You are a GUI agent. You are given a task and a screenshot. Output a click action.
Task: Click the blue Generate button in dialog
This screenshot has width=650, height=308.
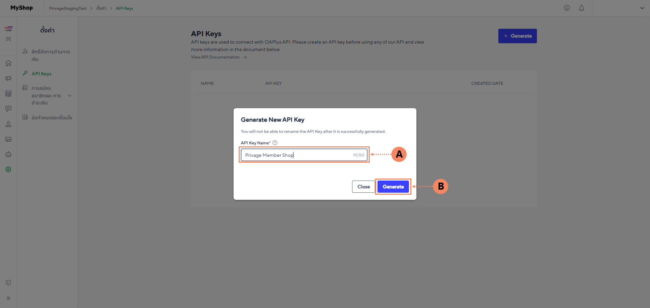(393, 187)
